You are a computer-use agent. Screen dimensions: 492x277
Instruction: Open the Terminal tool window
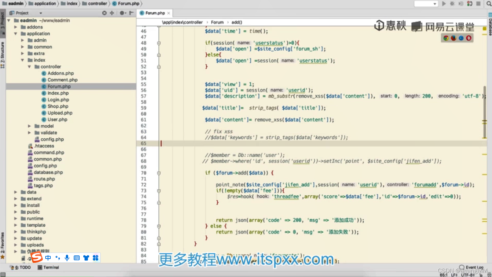click(x=48, y=268)
